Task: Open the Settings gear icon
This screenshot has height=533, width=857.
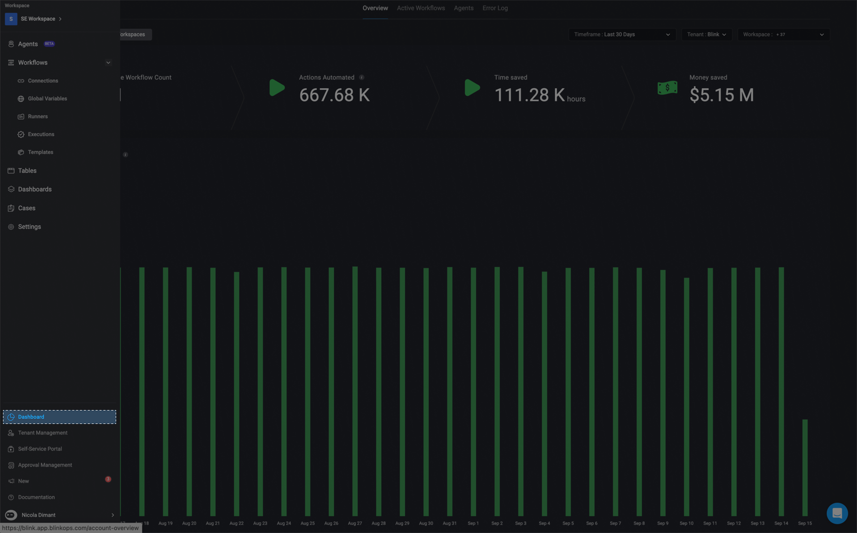Action: click(x=11, y=227)
